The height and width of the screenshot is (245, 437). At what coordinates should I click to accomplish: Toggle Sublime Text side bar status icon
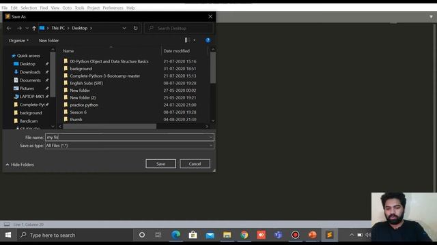tap(7, 225)
